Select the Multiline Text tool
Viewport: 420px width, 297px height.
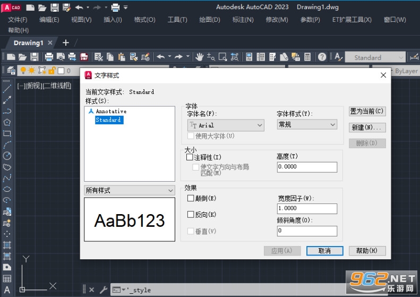pos(7,290)
